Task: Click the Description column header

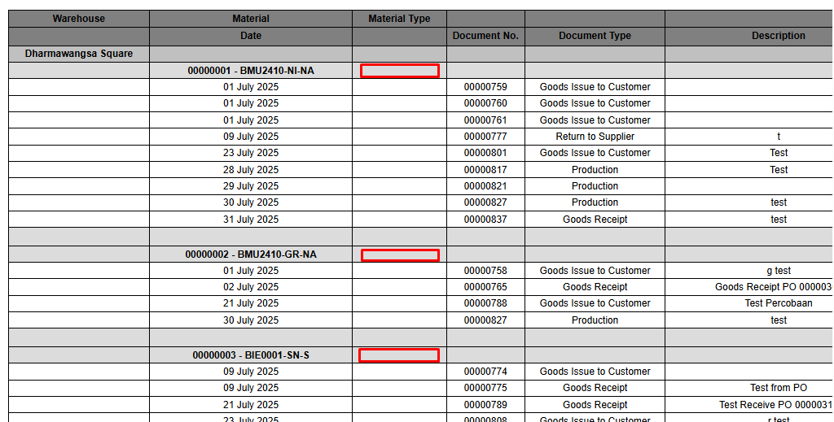Action: coord(778,36)
